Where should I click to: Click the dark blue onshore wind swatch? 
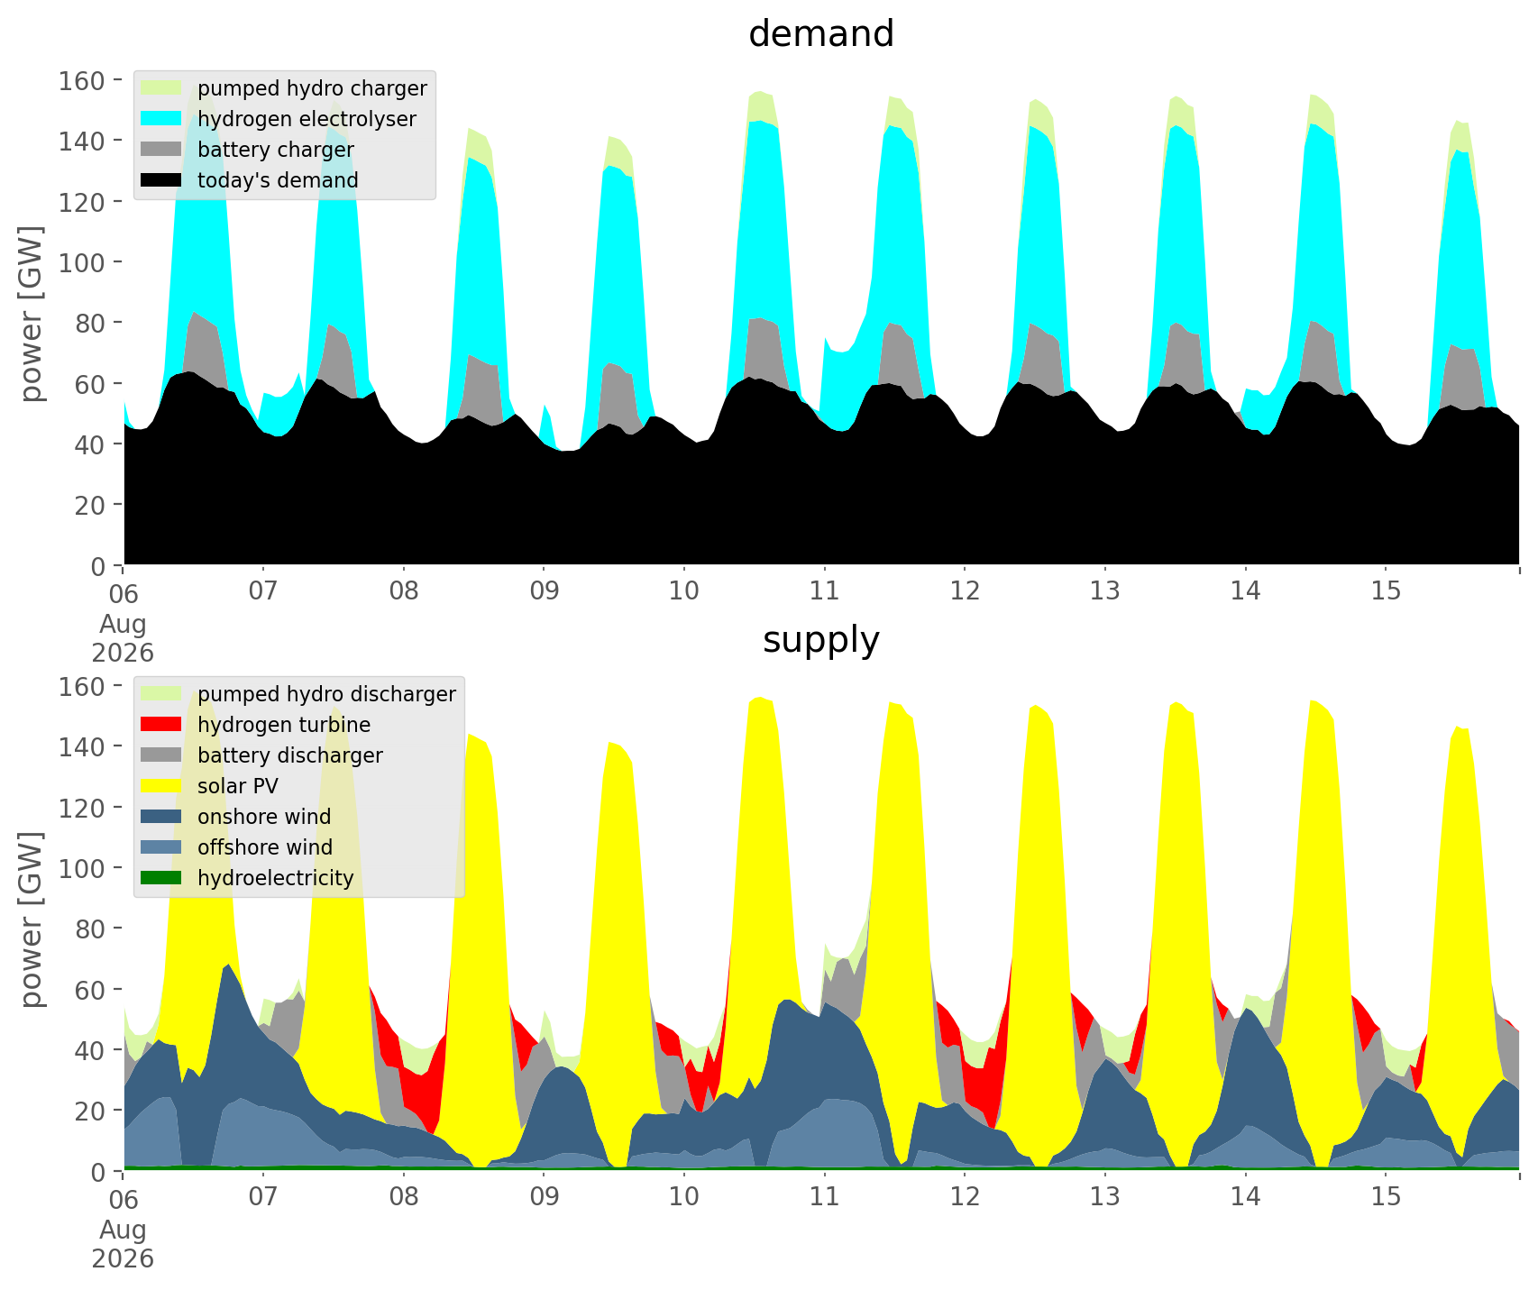tap(161, 817)
